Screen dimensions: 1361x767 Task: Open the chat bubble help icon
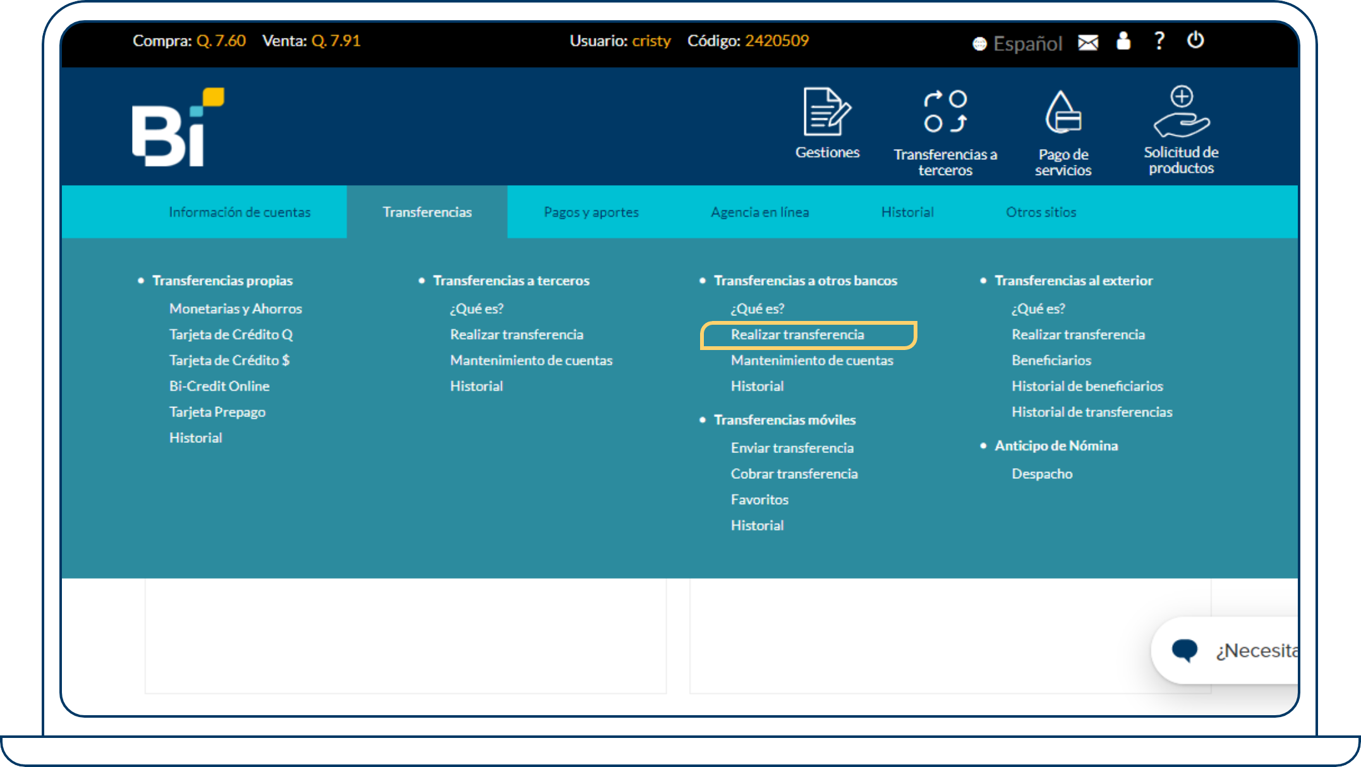click(1185, 650)
